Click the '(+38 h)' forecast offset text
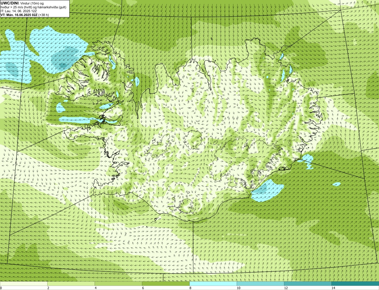The height and width of the screenshot is (290, 379). tap(44, 15)
